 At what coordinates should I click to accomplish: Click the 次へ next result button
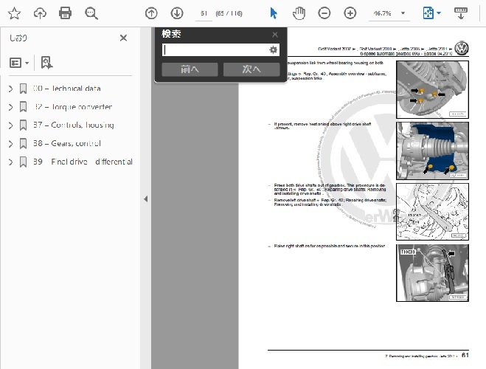point(251,69)
